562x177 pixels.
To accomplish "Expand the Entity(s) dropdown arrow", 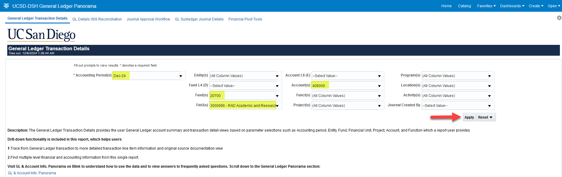I will (x=277, y=76).
